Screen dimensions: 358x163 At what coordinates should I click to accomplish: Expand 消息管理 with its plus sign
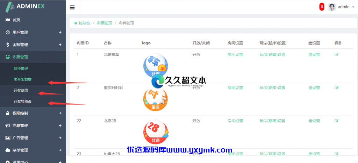click(60, 126)
